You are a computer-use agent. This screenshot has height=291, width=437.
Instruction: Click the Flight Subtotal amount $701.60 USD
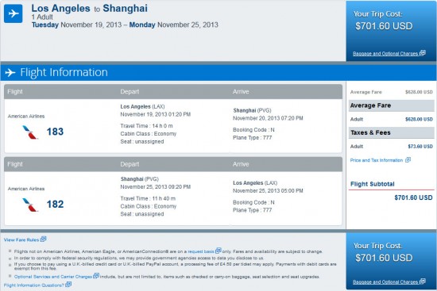pyautogui.click(x=413, y=197)
